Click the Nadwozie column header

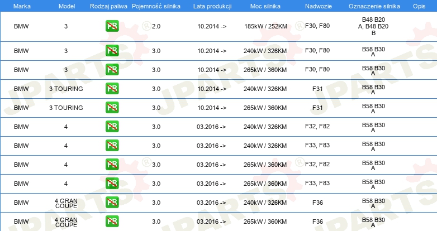(319, 6)
